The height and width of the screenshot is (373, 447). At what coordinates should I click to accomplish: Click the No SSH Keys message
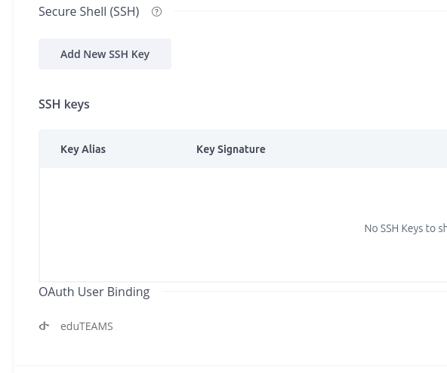[x=405, y=228]
